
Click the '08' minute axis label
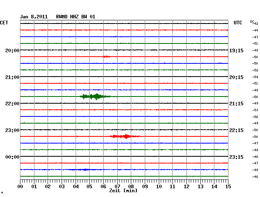pyautogui.click(x=131, y=186)
